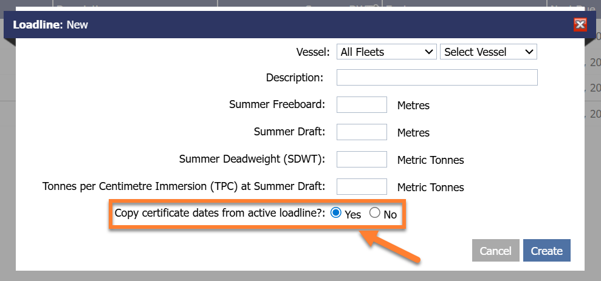Click the Summer Draft label
The height and width of the screenshot is (281, 601).
289,132
